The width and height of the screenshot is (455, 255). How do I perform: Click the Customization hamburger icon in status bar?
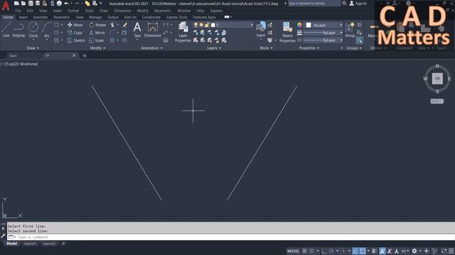451,251
